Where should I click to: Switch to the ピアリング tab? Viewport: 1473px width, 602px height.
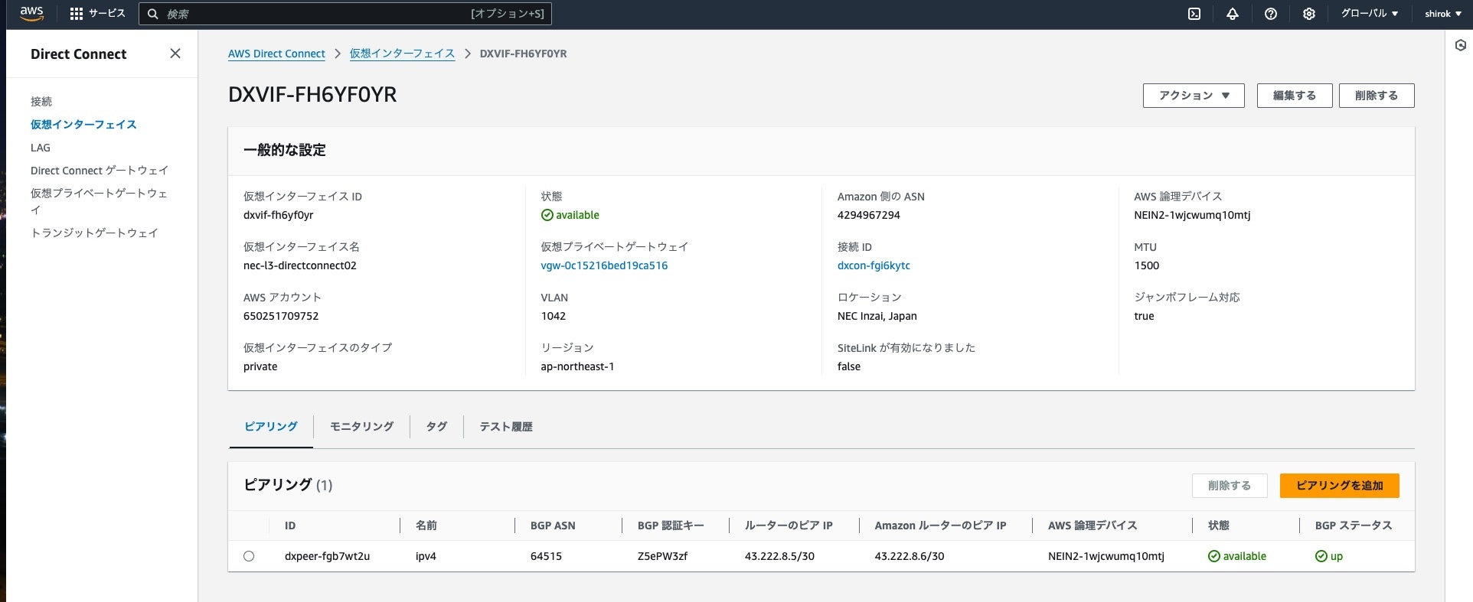point(271,427)
